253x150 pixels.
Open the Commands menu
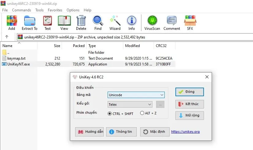click(x=21, y=10)
